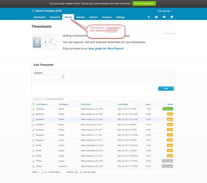Click the blue Add timesheet button
The height and width of the screenshot is (183, 207).
(166, 89)
